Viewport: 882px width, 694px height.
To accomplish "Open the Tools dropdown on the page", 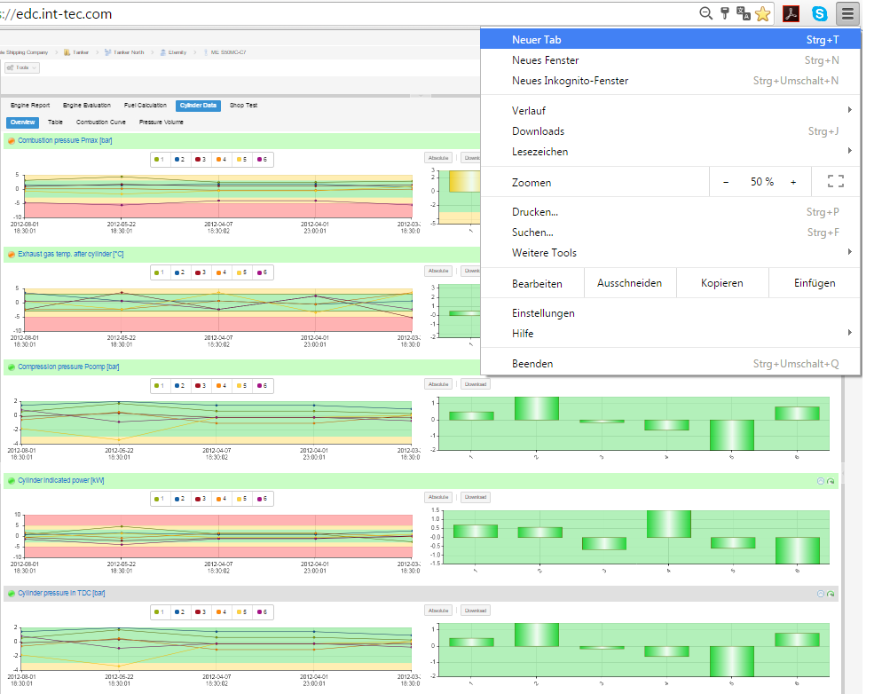I will 20,67.
